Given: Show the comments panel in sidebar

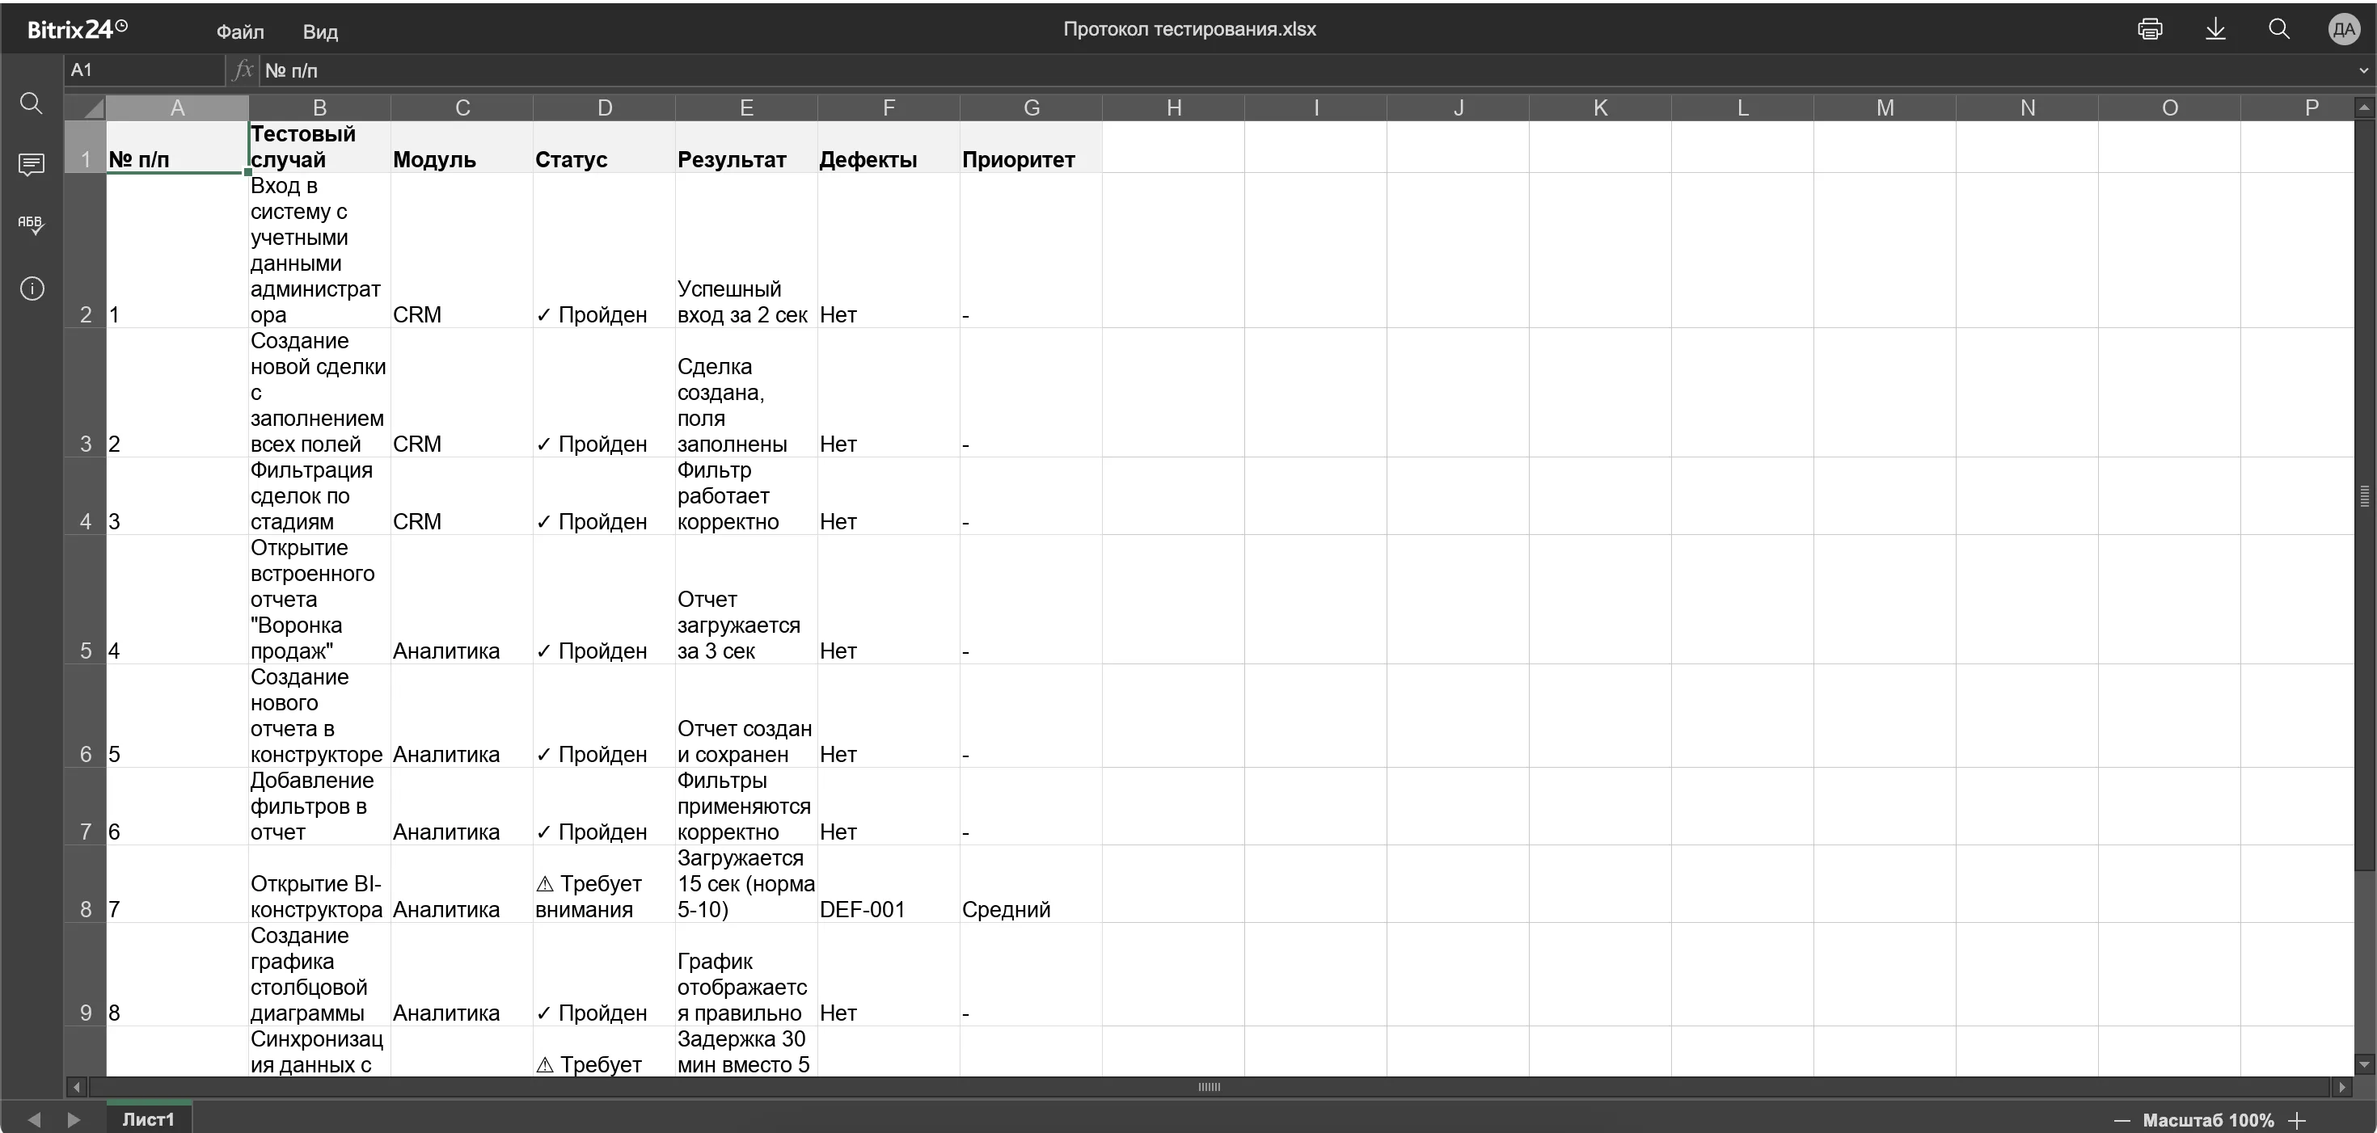Looking at the screenshot, I should (32, 165).
